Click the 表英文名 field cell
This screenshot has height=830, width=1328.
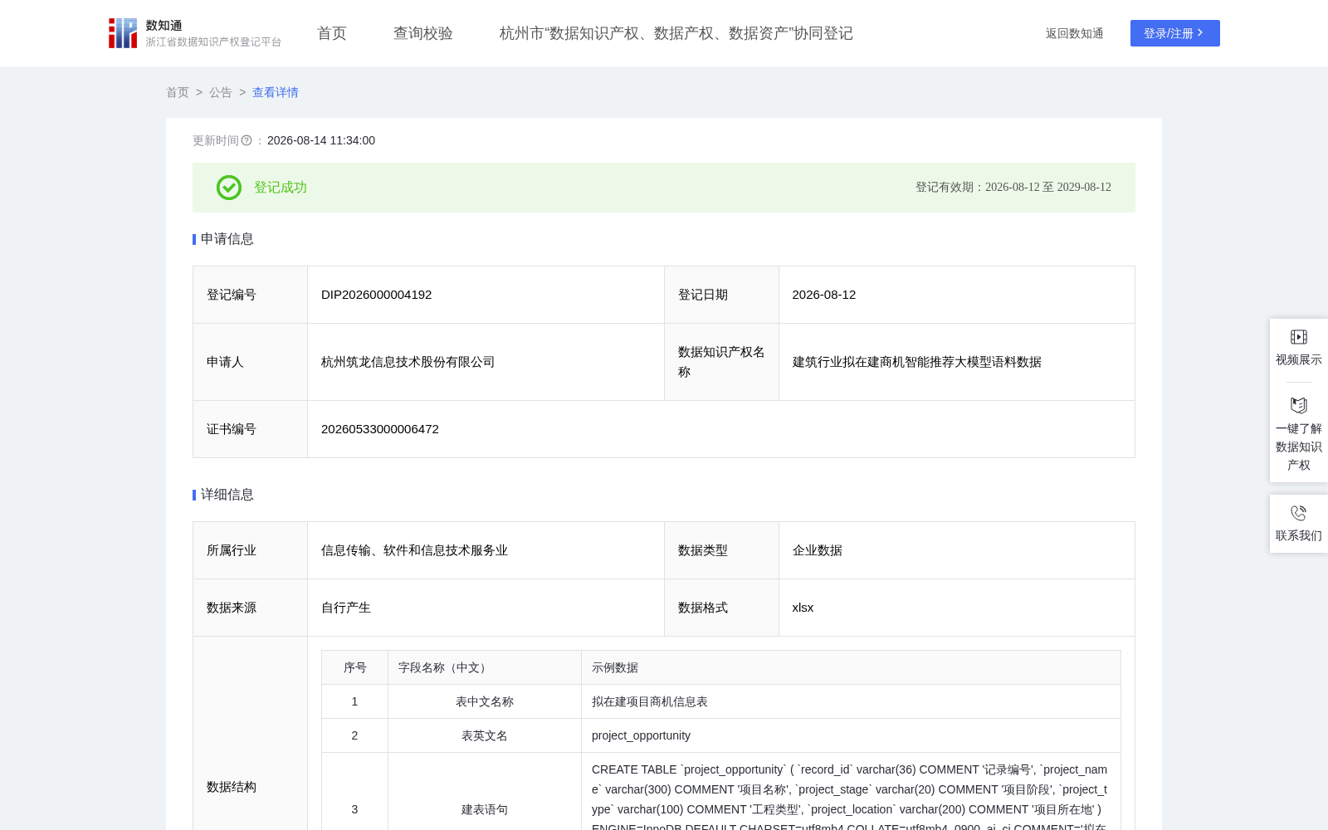[485, 735]
